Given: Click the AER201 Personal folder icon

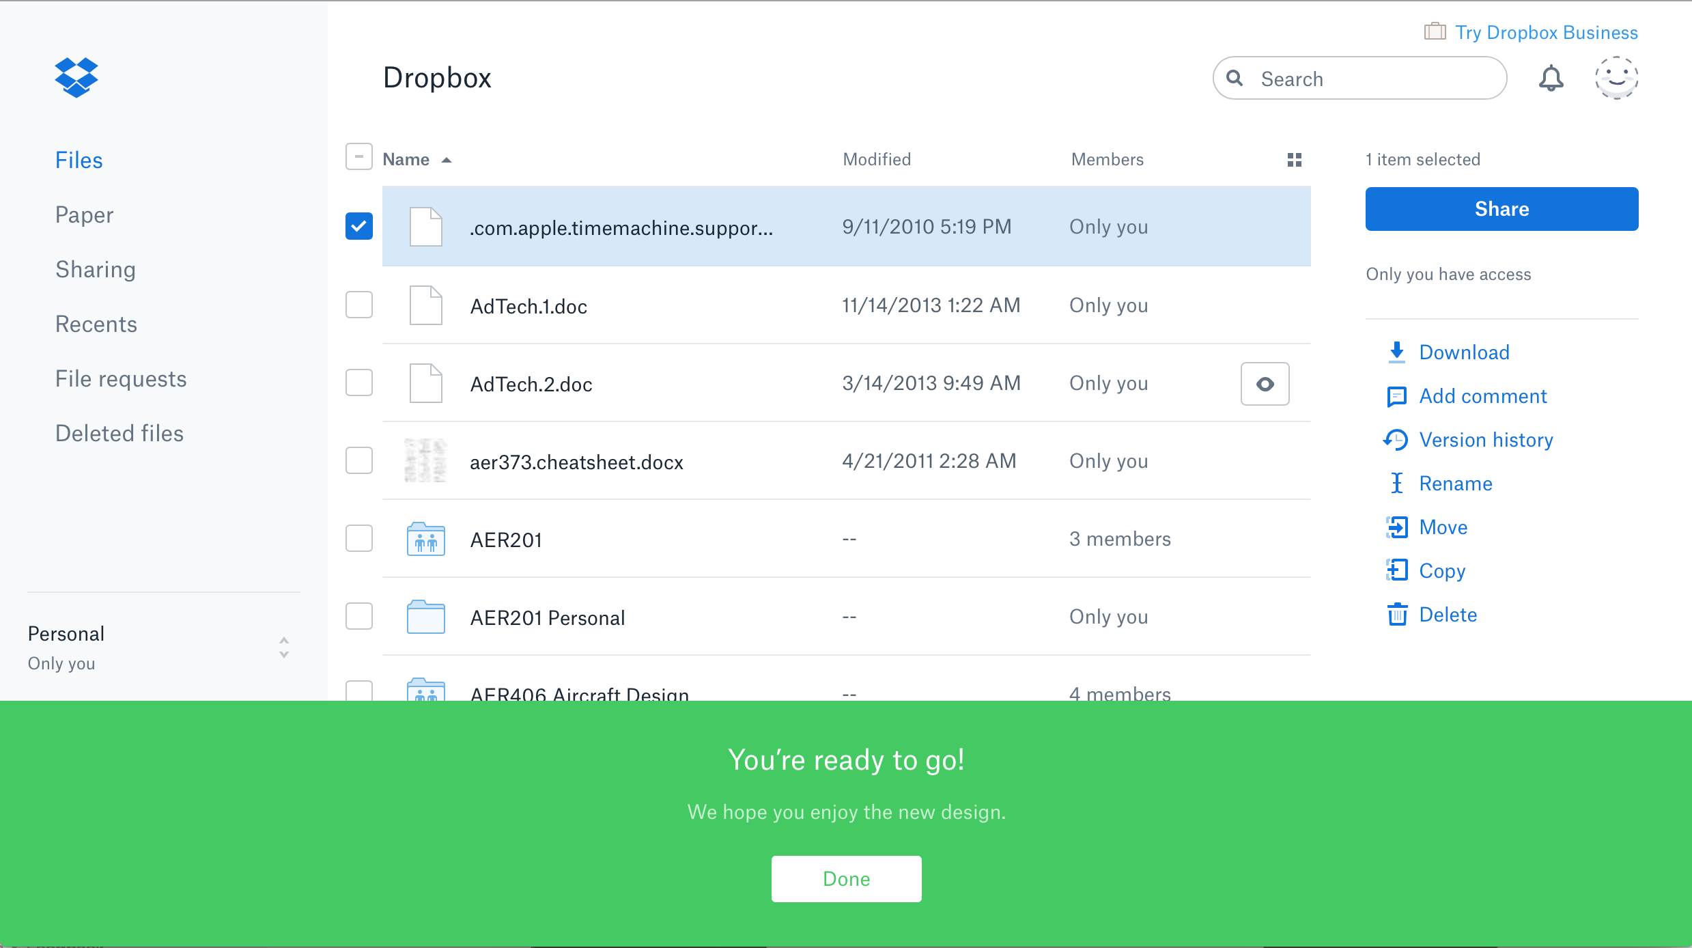Looking at the screenshot, I should pyautogui.click(x=425, y=617).
